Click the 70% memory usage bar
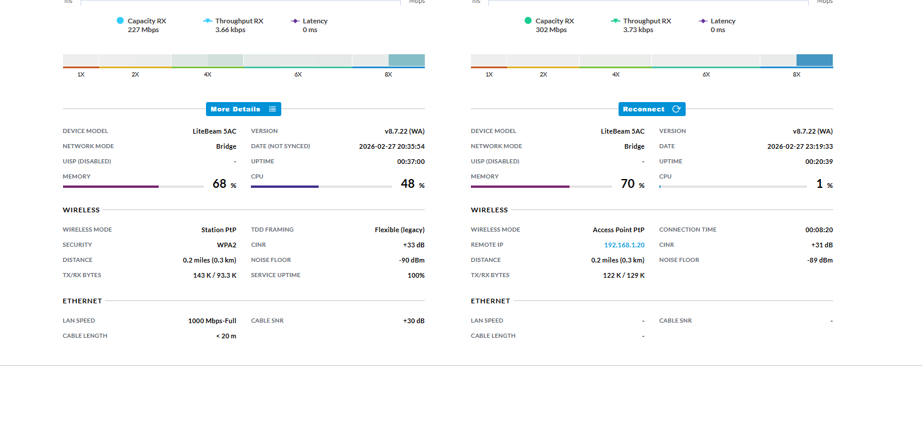This screenshot has height=427, width=922. (541, 187)
